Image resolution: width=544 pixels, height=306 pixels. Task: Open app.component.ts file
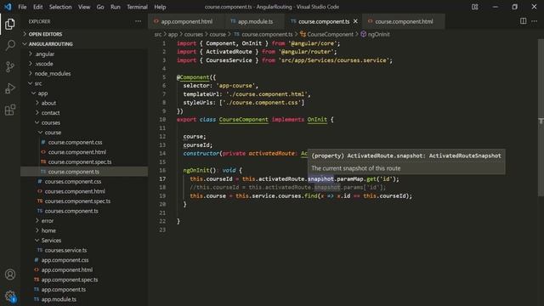click(84, 289)
